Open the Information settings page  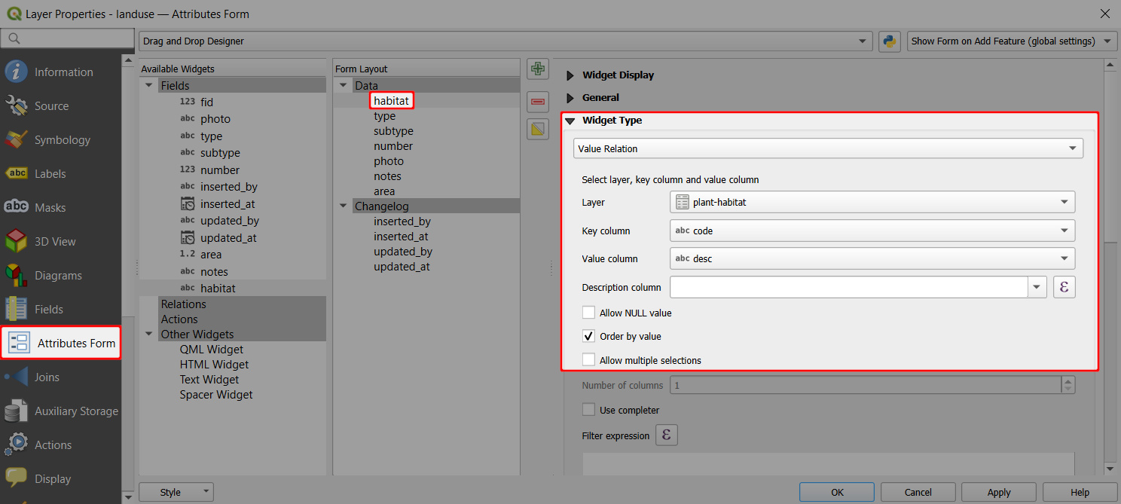[x=60, y=72]
